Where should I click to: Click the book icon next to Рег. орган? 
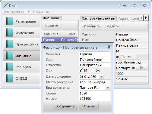point(10,67)
